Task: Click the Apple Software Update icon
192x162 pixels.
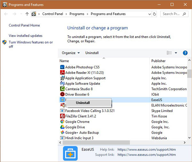Action: point(62,83)
